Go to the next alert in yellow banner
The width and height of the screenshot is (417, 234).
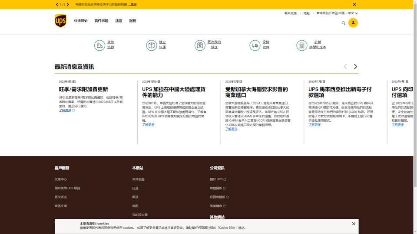click(68, 4)
